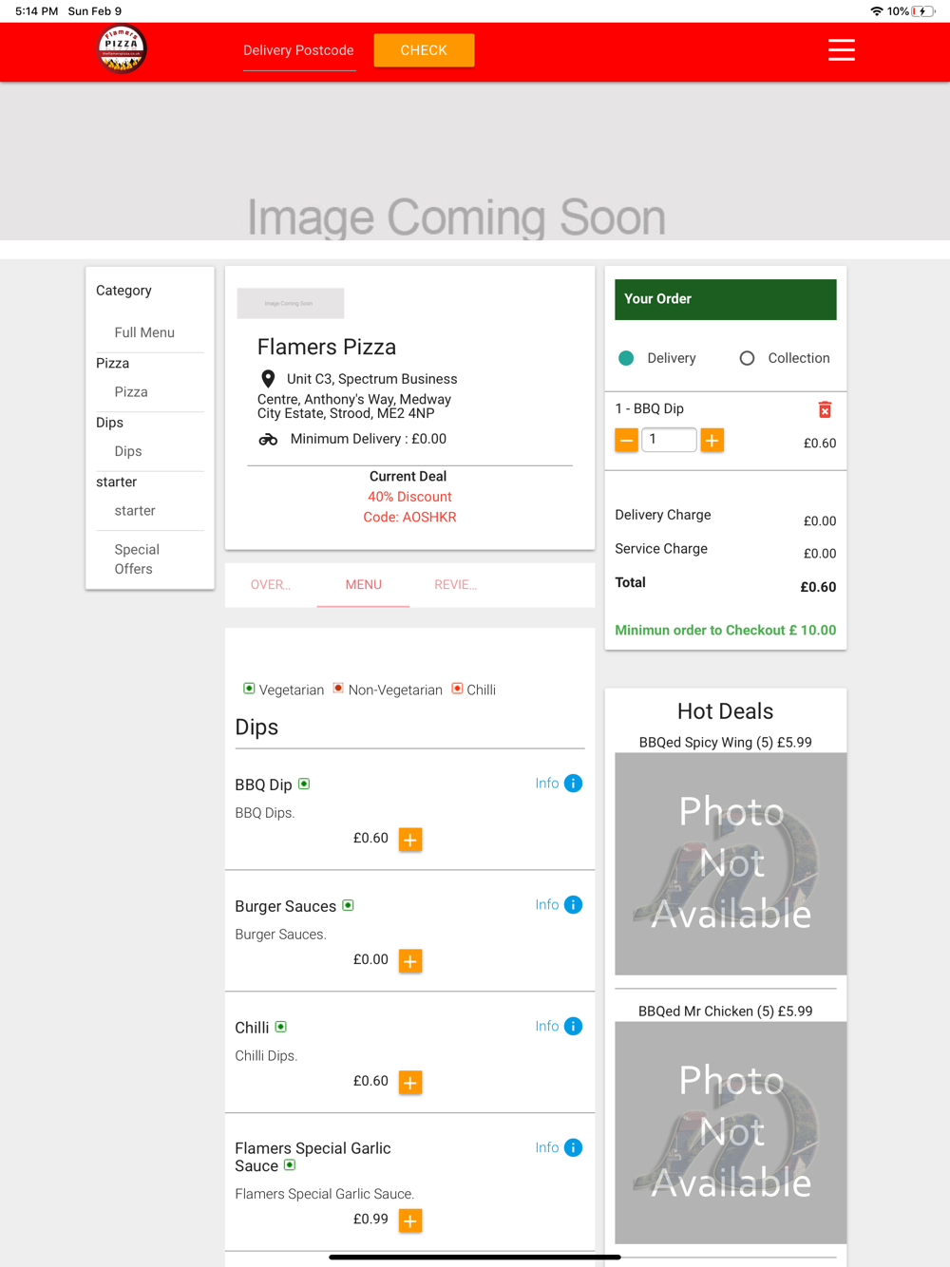Open Full Menu category

point(144,332)
